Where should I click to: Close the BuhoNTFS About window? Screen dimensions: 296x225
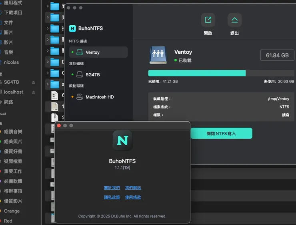59,126
